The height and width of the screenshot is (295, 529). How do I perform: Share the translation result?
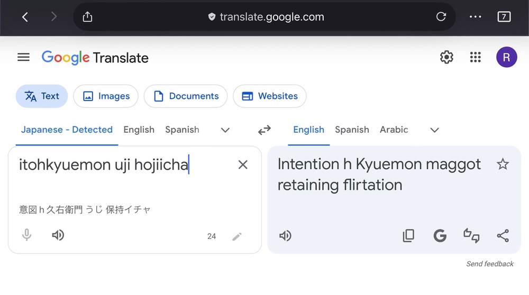[x=503, y=236]
